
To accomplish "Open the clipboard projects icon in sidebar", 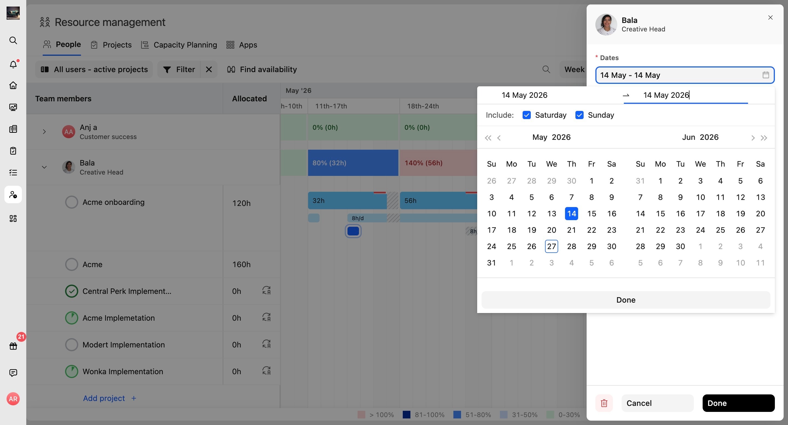I will [13, 150].
